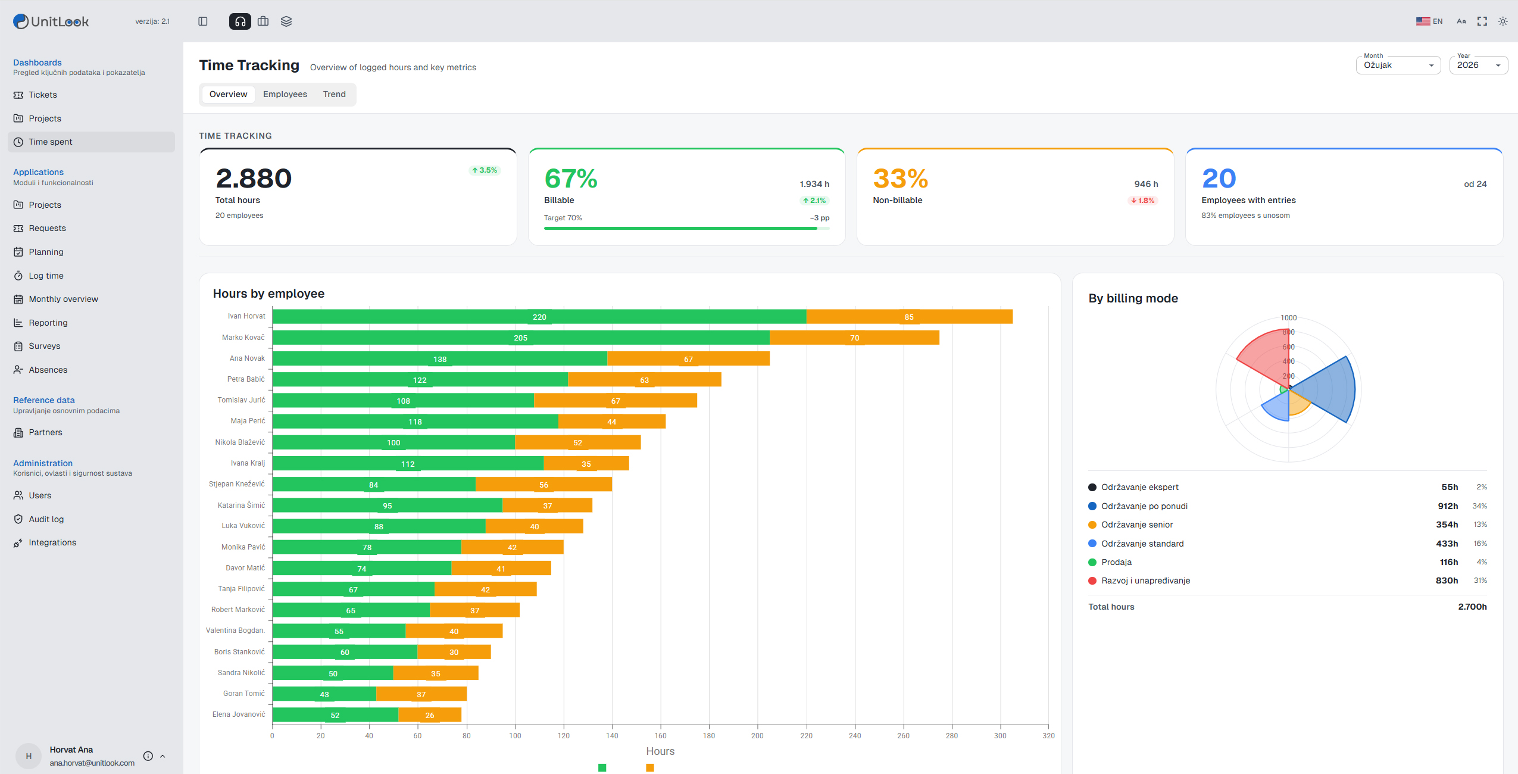The height and width of the screenshot is (774, 1518).
Task: Click the Održavanje po ponudi blue legend dot
Action: tap(1092, 506)
